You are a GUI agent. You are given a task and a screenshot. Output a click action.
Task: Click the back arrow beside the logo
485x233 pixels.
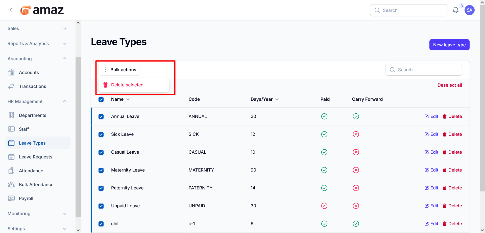[11, 10]
